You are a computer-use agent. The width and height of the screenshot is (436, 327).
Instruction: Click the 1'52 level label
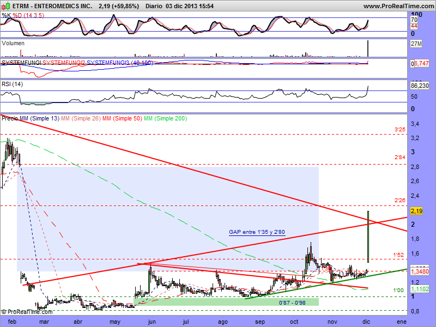pos(398,255)
